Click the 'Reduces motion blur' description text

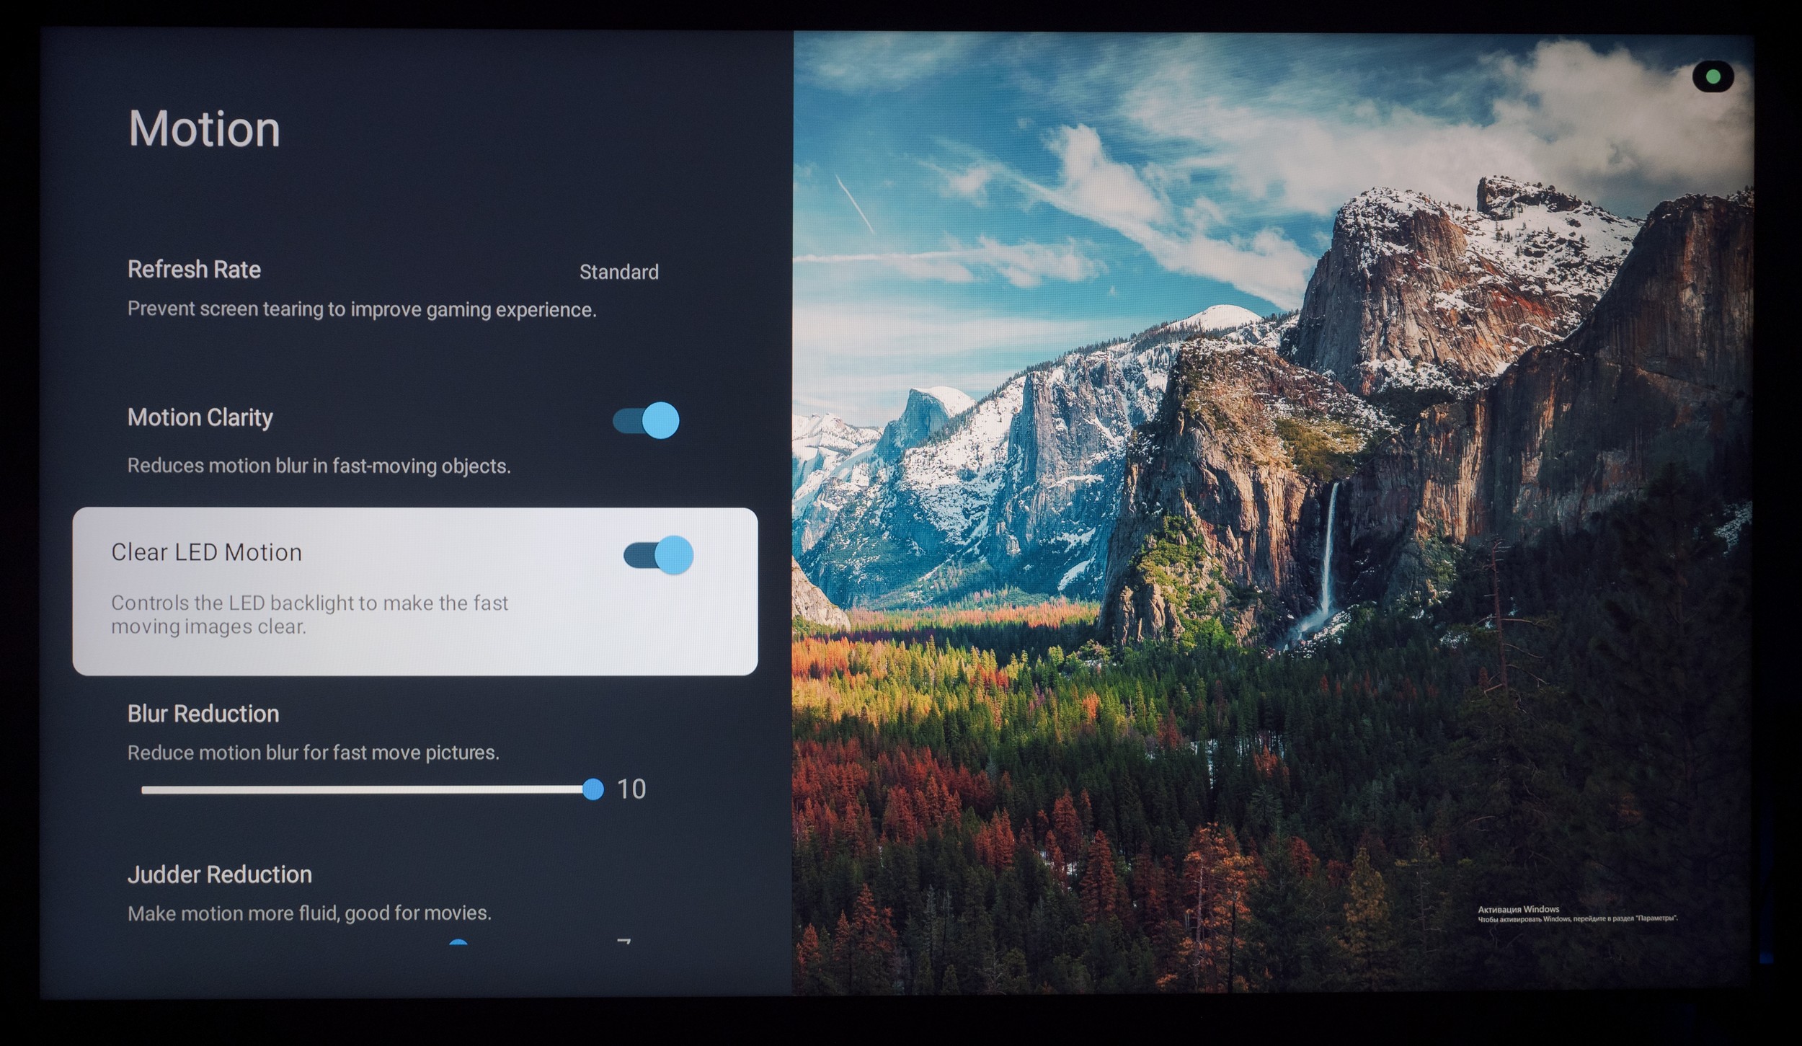(319, 466)
